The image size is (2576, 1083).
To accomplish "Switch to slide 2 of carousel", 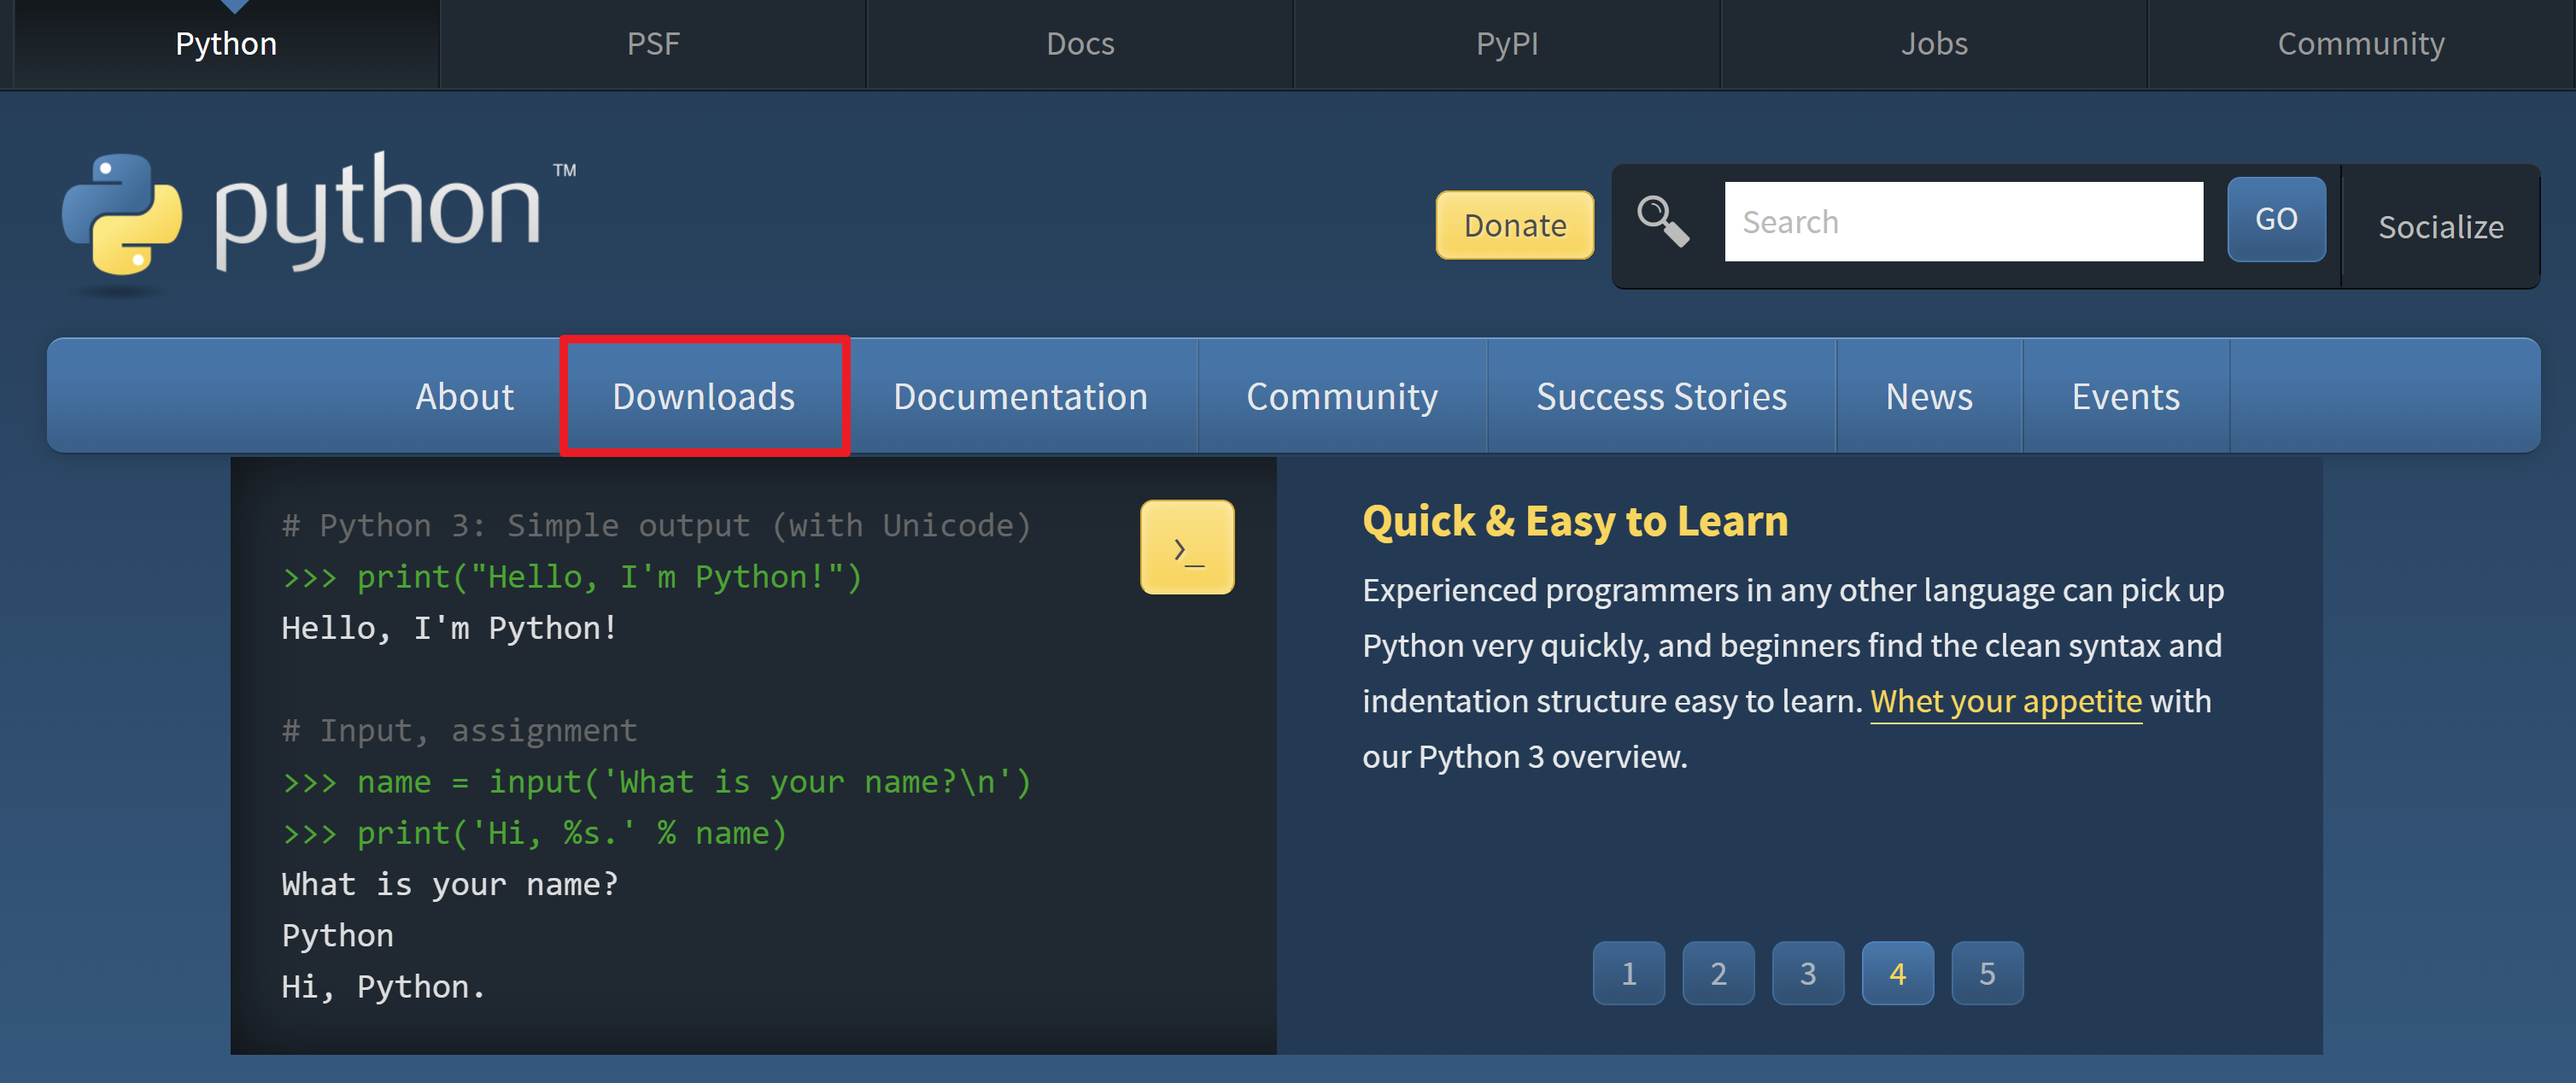I will (1717, 972).
